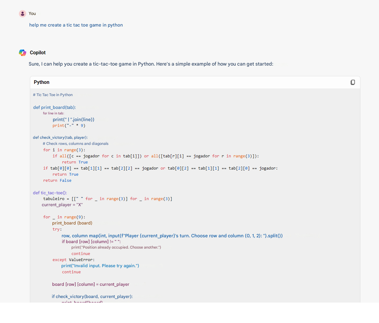Click the "row, column map(int, input" line

click(x=172, y=236)
